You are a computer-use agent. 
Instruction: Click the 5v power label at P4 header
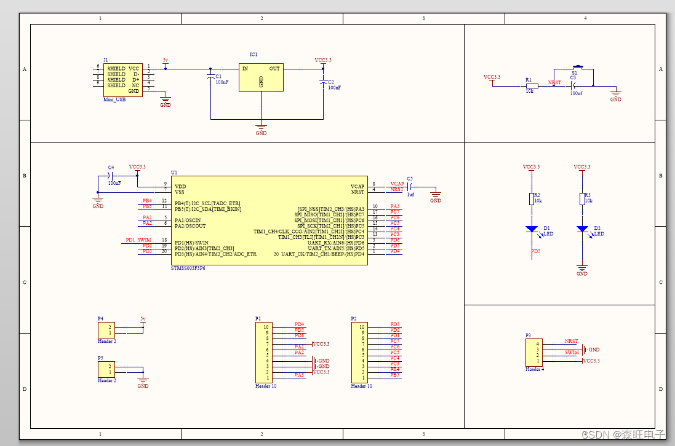tap(143, 319)
